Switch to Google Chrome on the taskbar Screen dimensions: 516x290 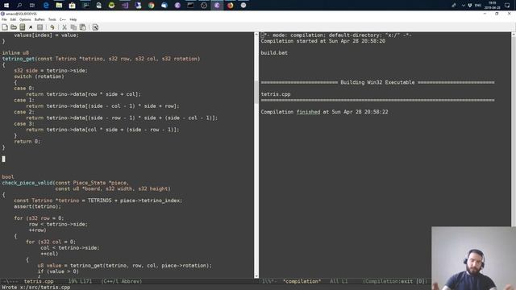coord(151,6)
